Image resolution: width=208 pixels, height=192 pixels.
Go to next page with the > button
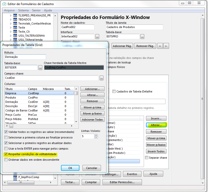coord(166,46)
